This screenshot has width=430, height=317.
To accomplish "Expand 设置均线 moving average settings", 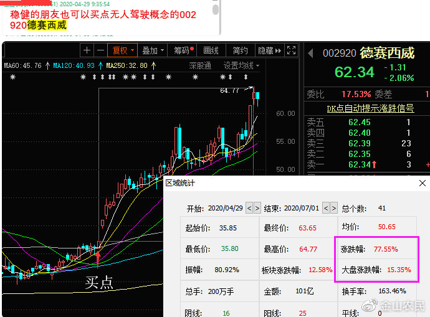I will pyautogui.click(x=241, y=66).
